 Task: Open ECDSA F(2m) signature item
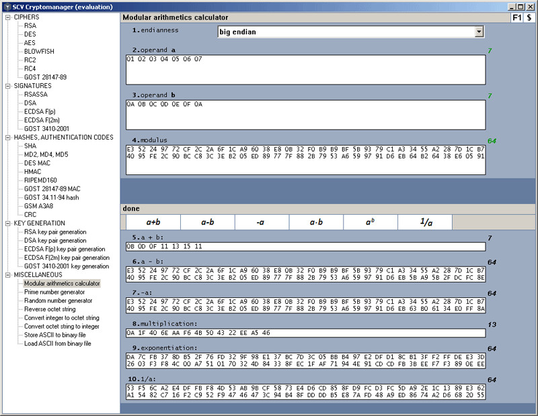pos(42,120)
